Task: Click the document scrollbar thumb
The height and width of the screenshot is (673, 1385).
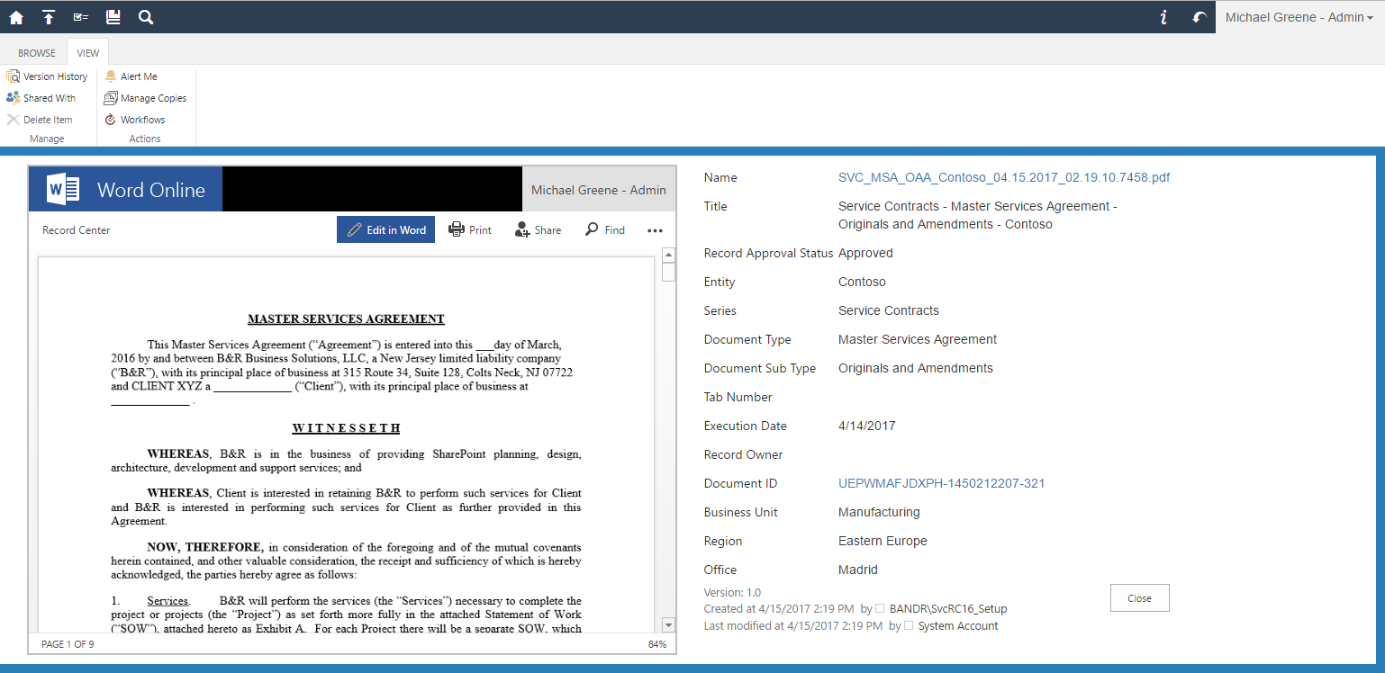Action: coord(668,273)
